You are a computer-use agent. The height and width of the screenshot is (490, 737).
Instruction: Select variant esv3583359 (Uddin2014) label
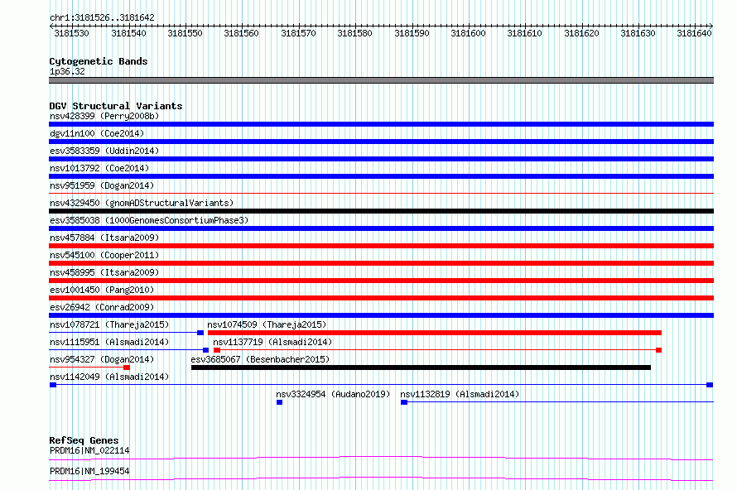104,151
